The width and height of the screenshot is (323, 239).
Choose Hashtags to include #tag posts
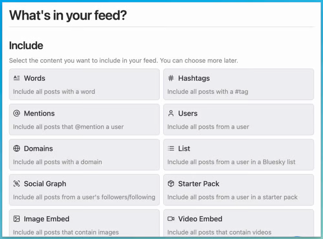(239, 85)
